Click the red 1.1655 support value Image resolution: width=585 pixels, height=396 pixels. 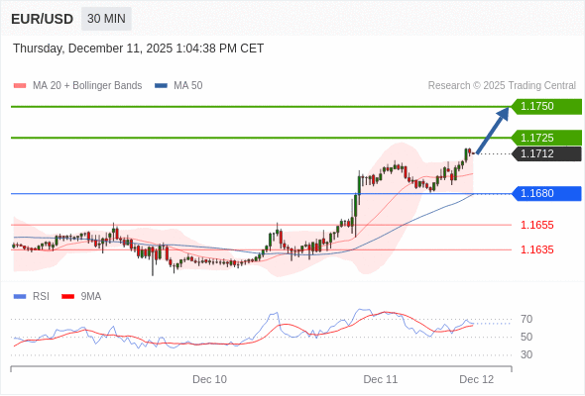(x=536, y=225)
